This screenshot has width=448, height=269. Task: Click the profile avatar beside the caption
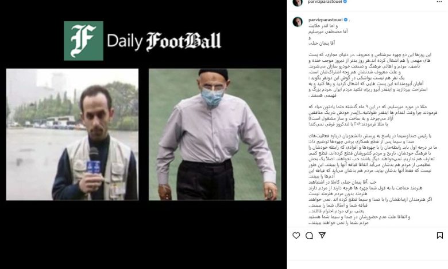pos(298,22)
